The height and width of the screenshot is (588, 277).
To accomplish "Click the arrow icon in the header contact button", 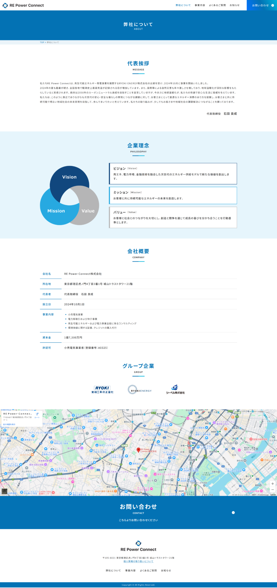I will 273,5.
